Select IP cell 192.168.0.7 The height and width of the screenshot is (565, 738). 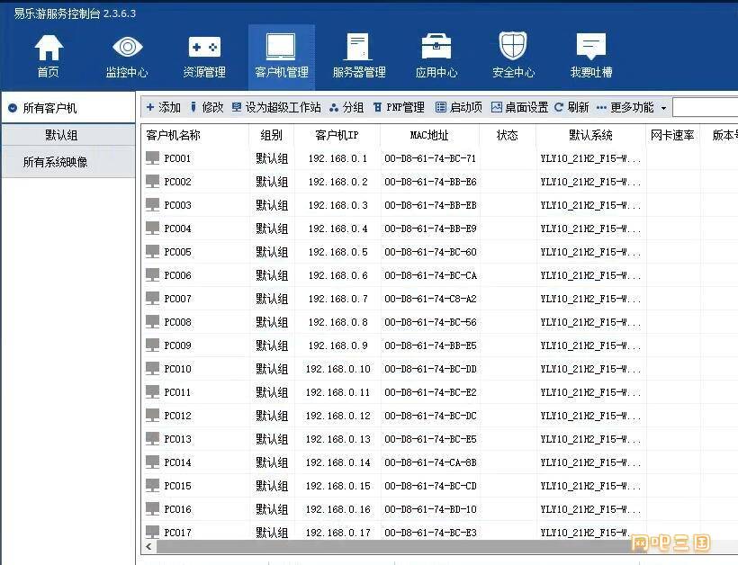(x=337, y=299)
